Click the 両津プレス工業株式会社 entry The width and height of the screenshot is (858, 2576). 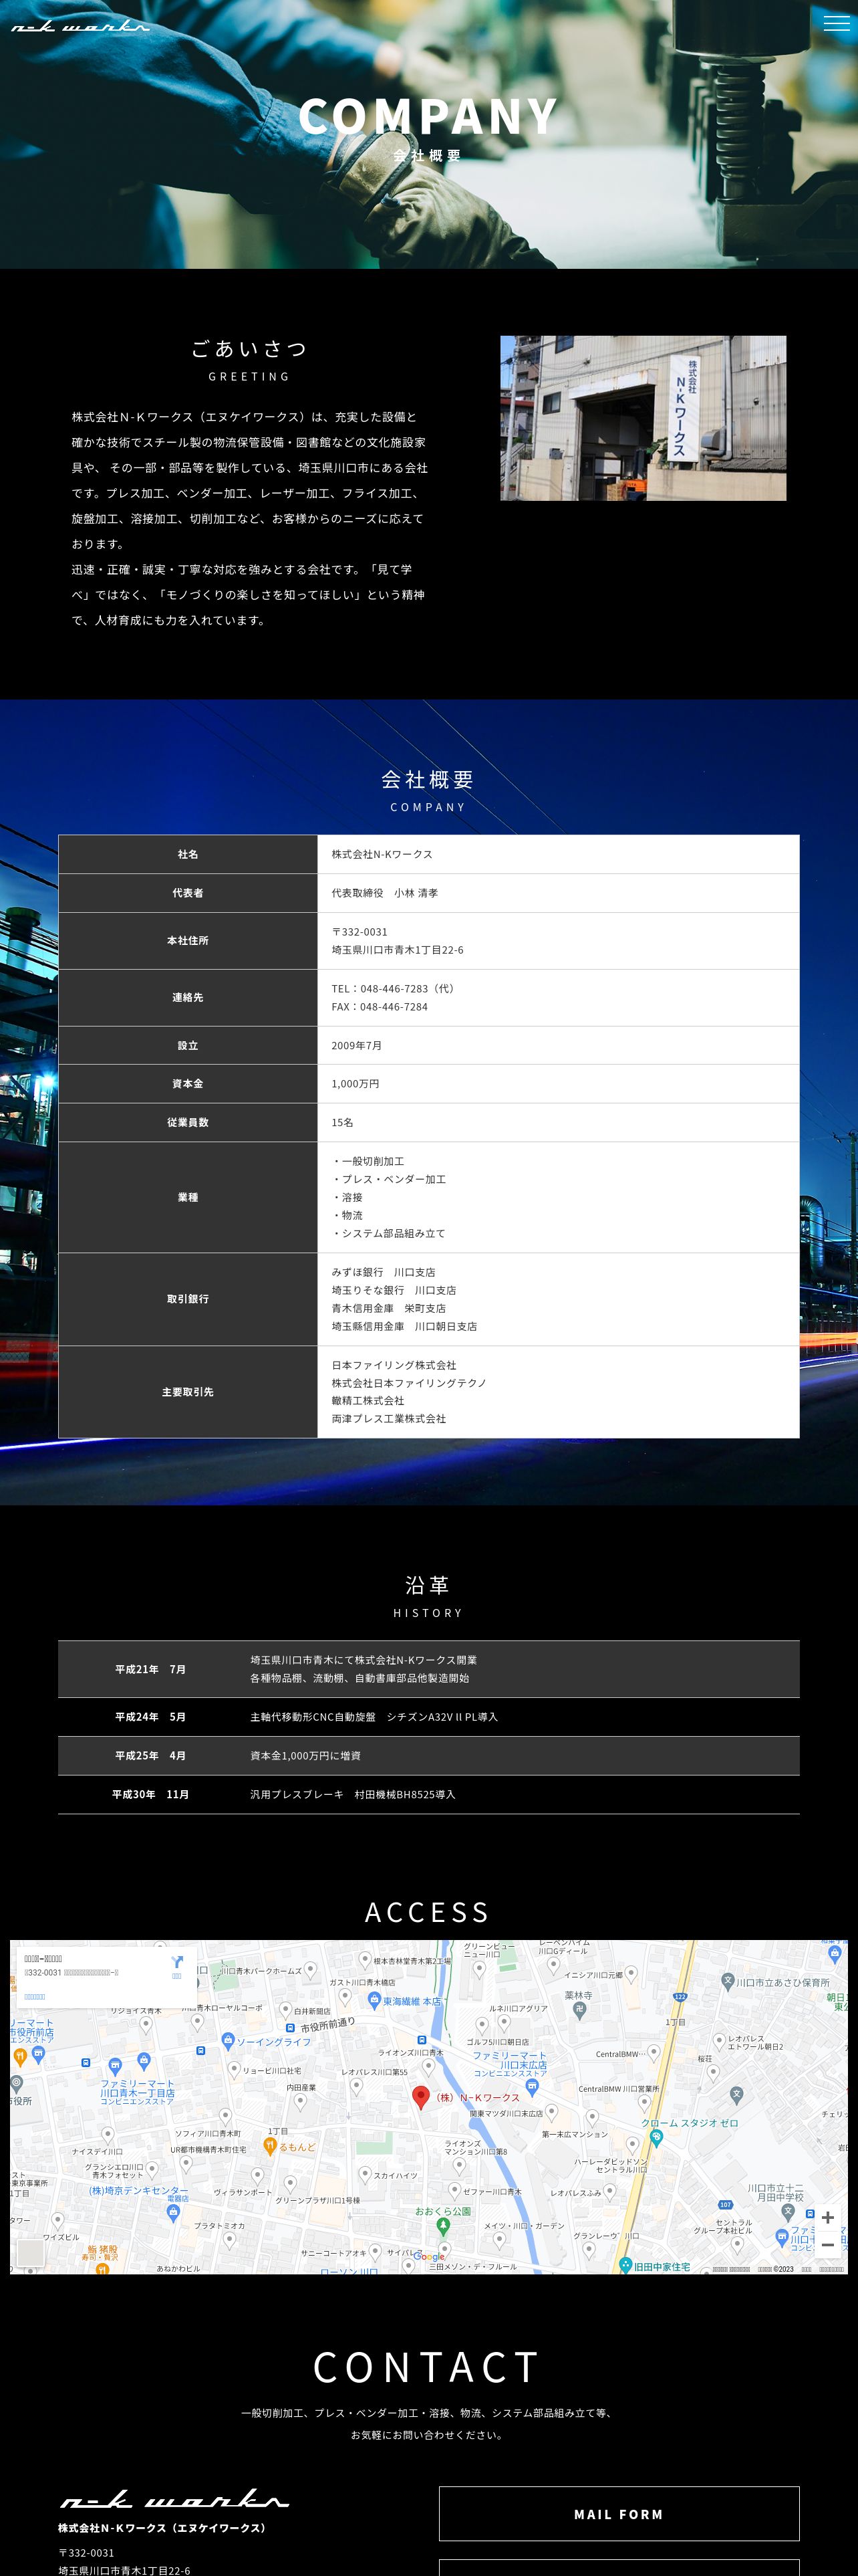388,1419
